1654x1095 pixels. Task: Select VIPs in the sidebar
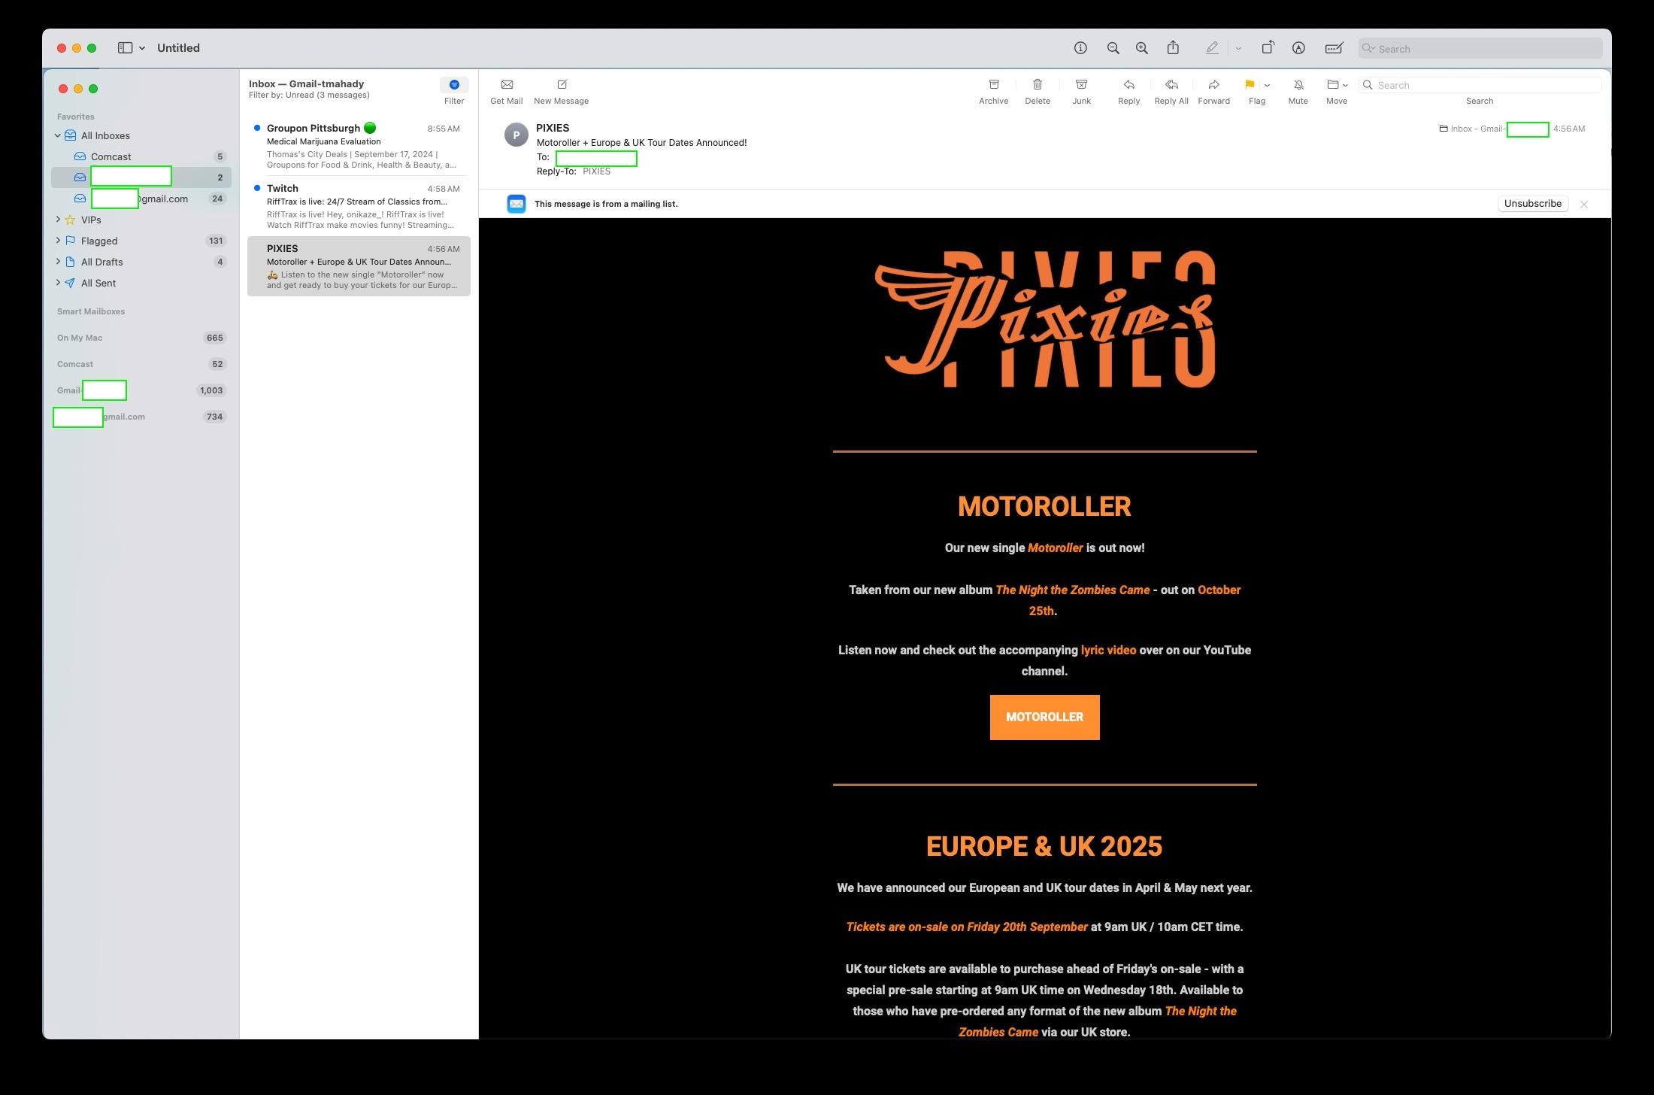click(x=141, y=220)
